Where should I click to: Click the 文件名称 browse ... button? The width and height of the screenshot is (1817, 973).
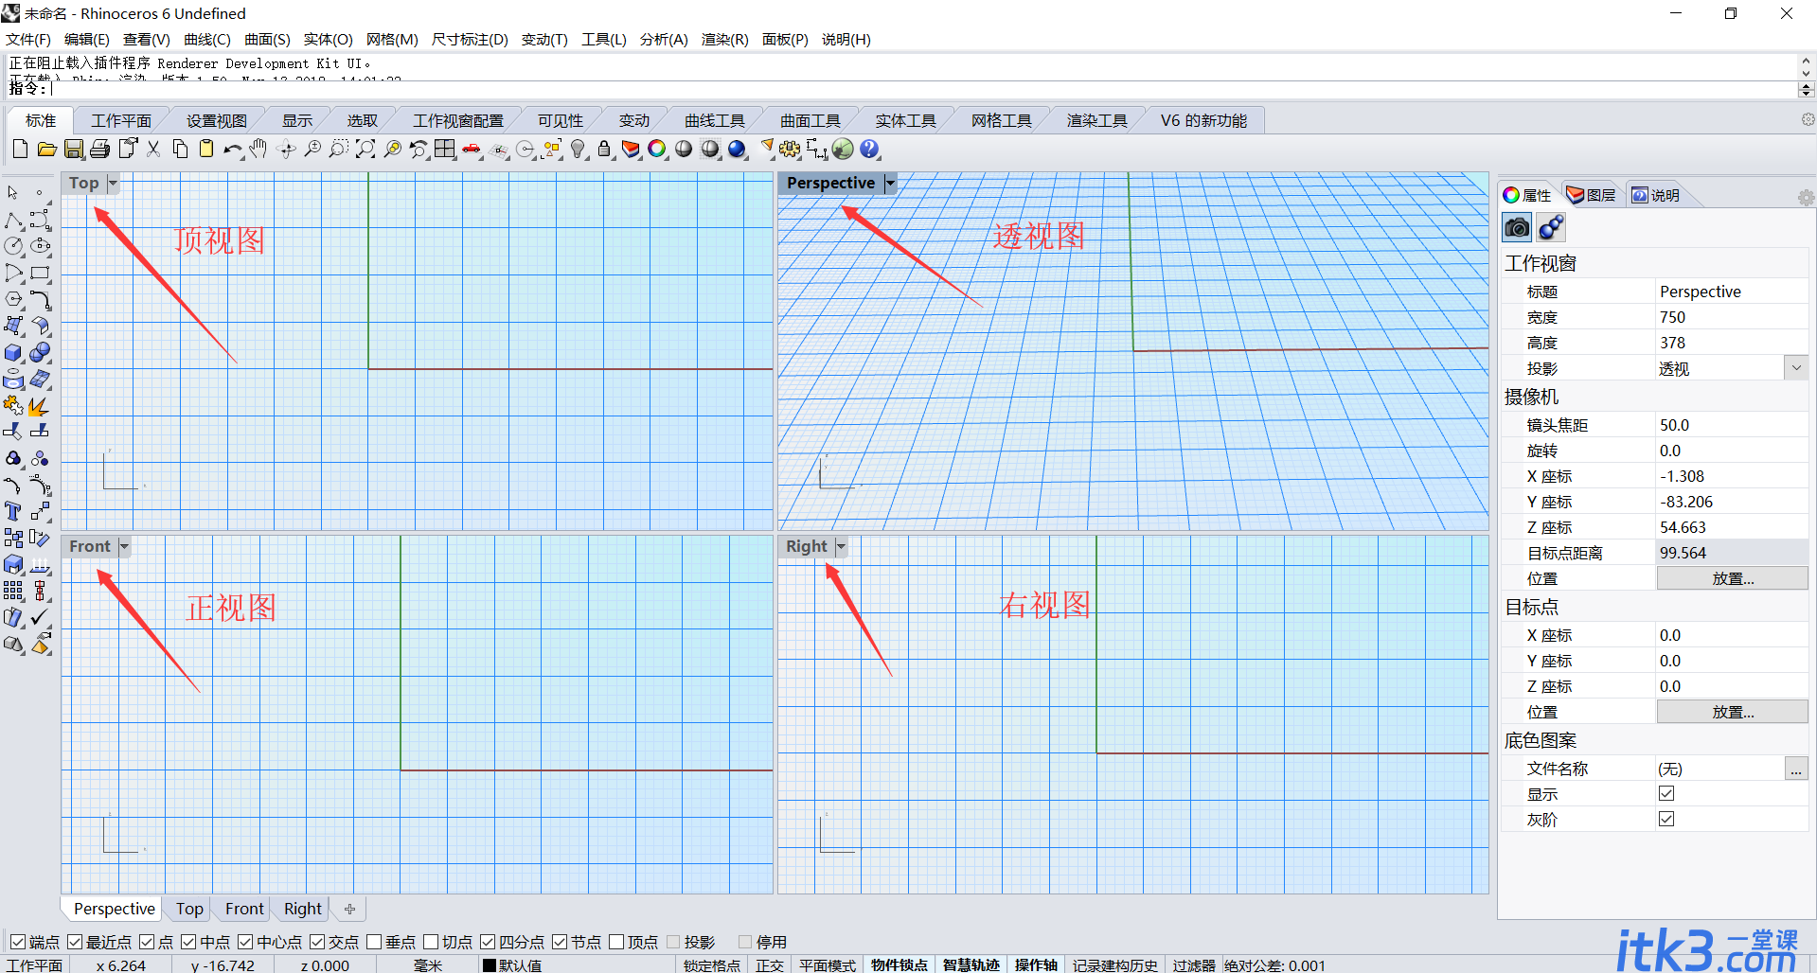coord(1796,769)
